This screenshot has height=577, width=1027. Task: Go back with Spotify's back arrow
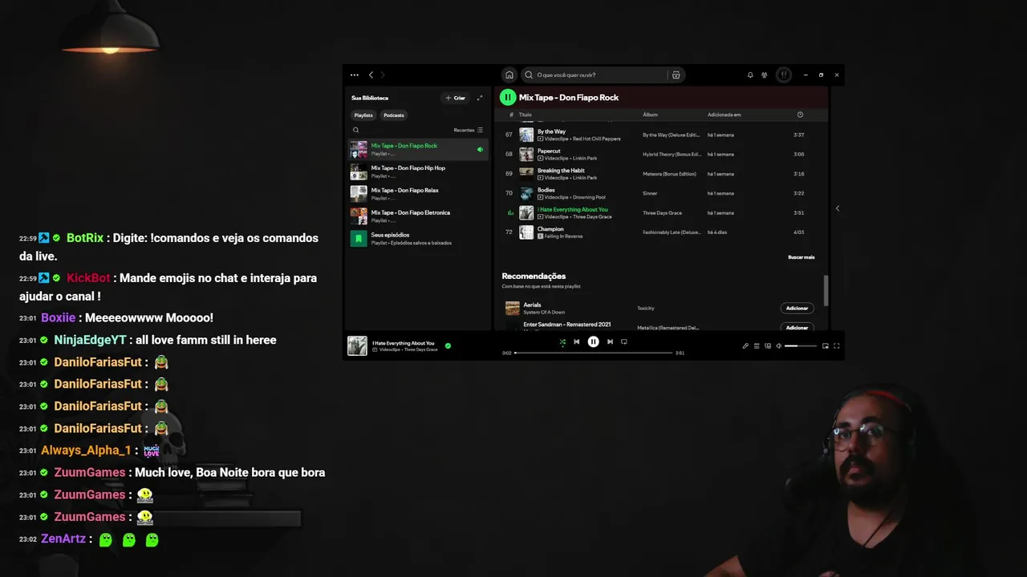(371, 75)
